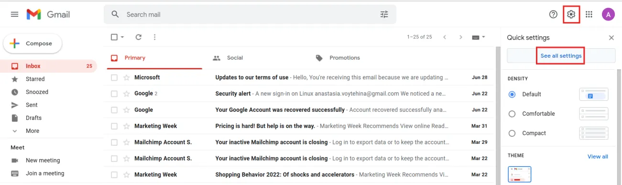Show search options in the search bar

point(384,14)
